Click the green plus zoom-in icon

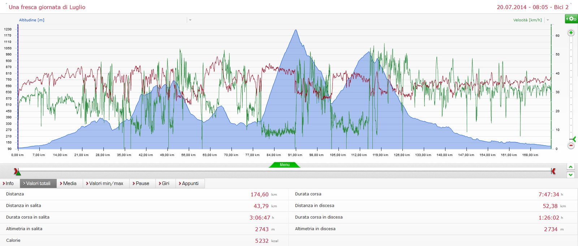(x=571, y=33)
